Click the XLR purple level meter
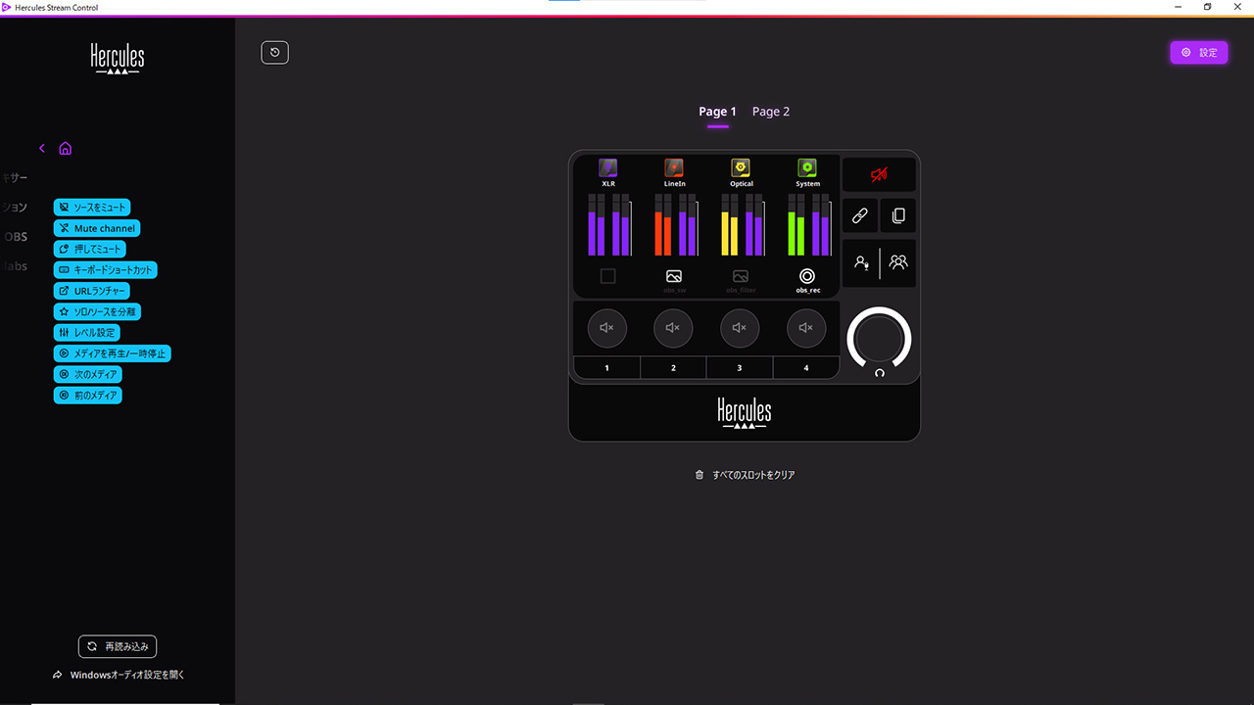 (x=609, y=224)
